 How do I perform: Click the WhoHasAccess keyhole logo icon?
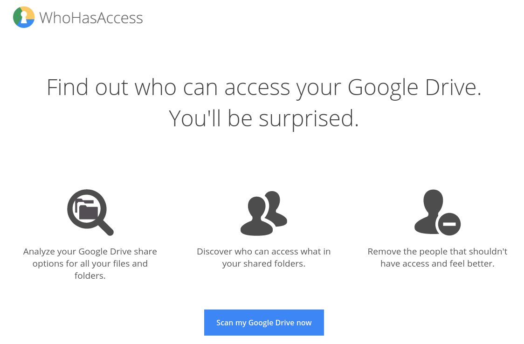(24, 17)
